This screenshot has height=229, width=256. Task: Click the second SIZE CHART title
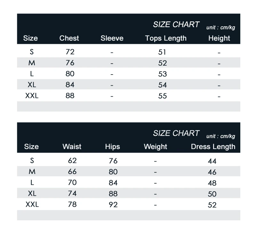176,133
